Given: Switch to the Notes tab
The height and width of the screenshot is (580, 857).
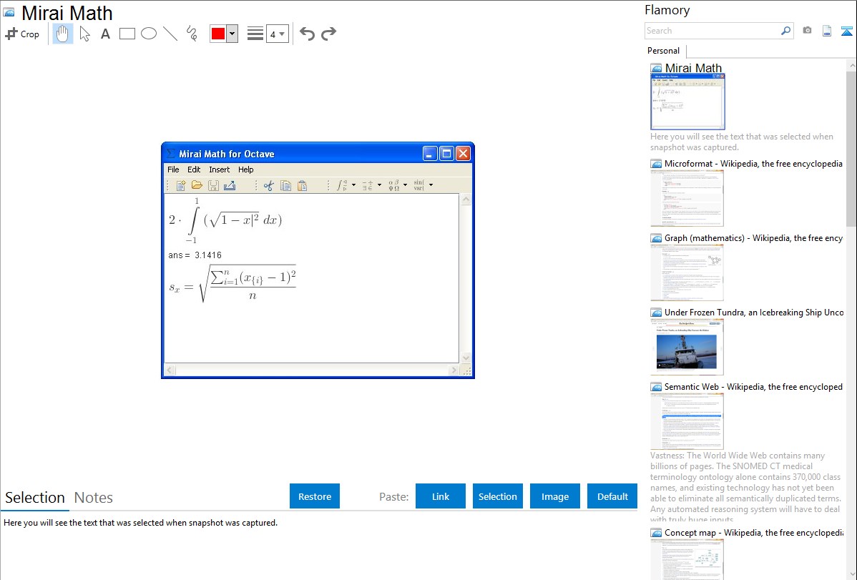Looking at the screenshot, I should (x=94, y=498).
